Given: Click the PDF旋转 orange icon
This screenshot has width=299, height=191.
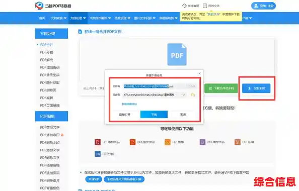Looking at the screenshot, I should click(x=168, y=142).
